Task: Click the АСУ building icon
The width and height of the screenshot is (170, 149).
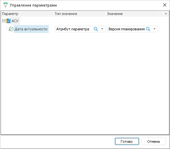Action: click(8, 21)
